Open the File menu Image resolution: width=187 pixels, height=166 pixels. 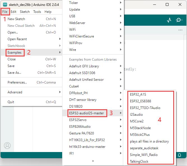[5, 12]
